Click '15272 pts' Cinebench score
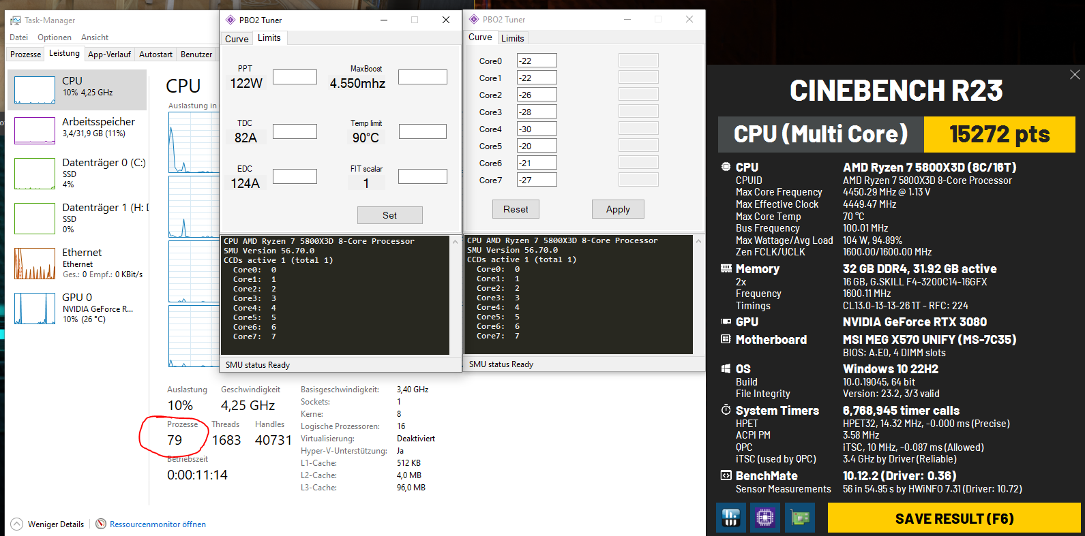The height and width of the screenshot is (536, 1085). click(x=999, y=134)
